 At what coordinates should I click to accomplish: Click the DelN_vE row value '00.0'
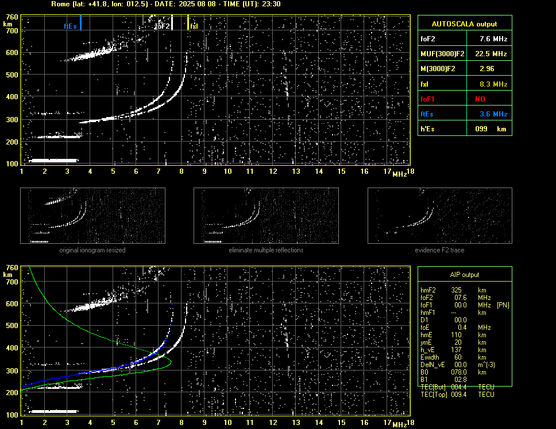[x=460, y=365]
